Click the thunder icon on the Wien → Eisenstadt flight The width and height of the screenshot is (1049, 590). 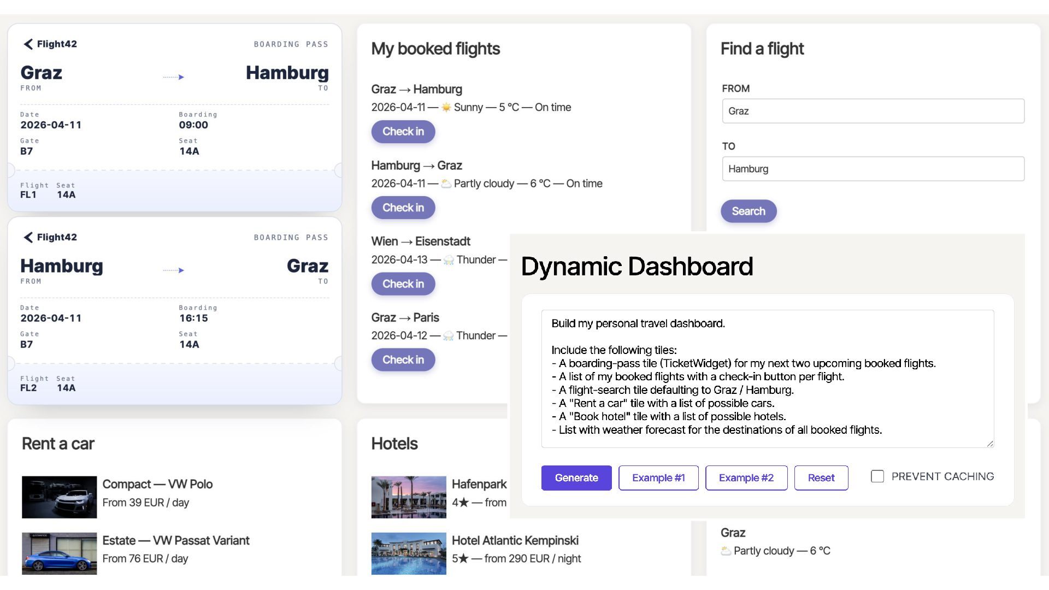[x=449, y=260]
